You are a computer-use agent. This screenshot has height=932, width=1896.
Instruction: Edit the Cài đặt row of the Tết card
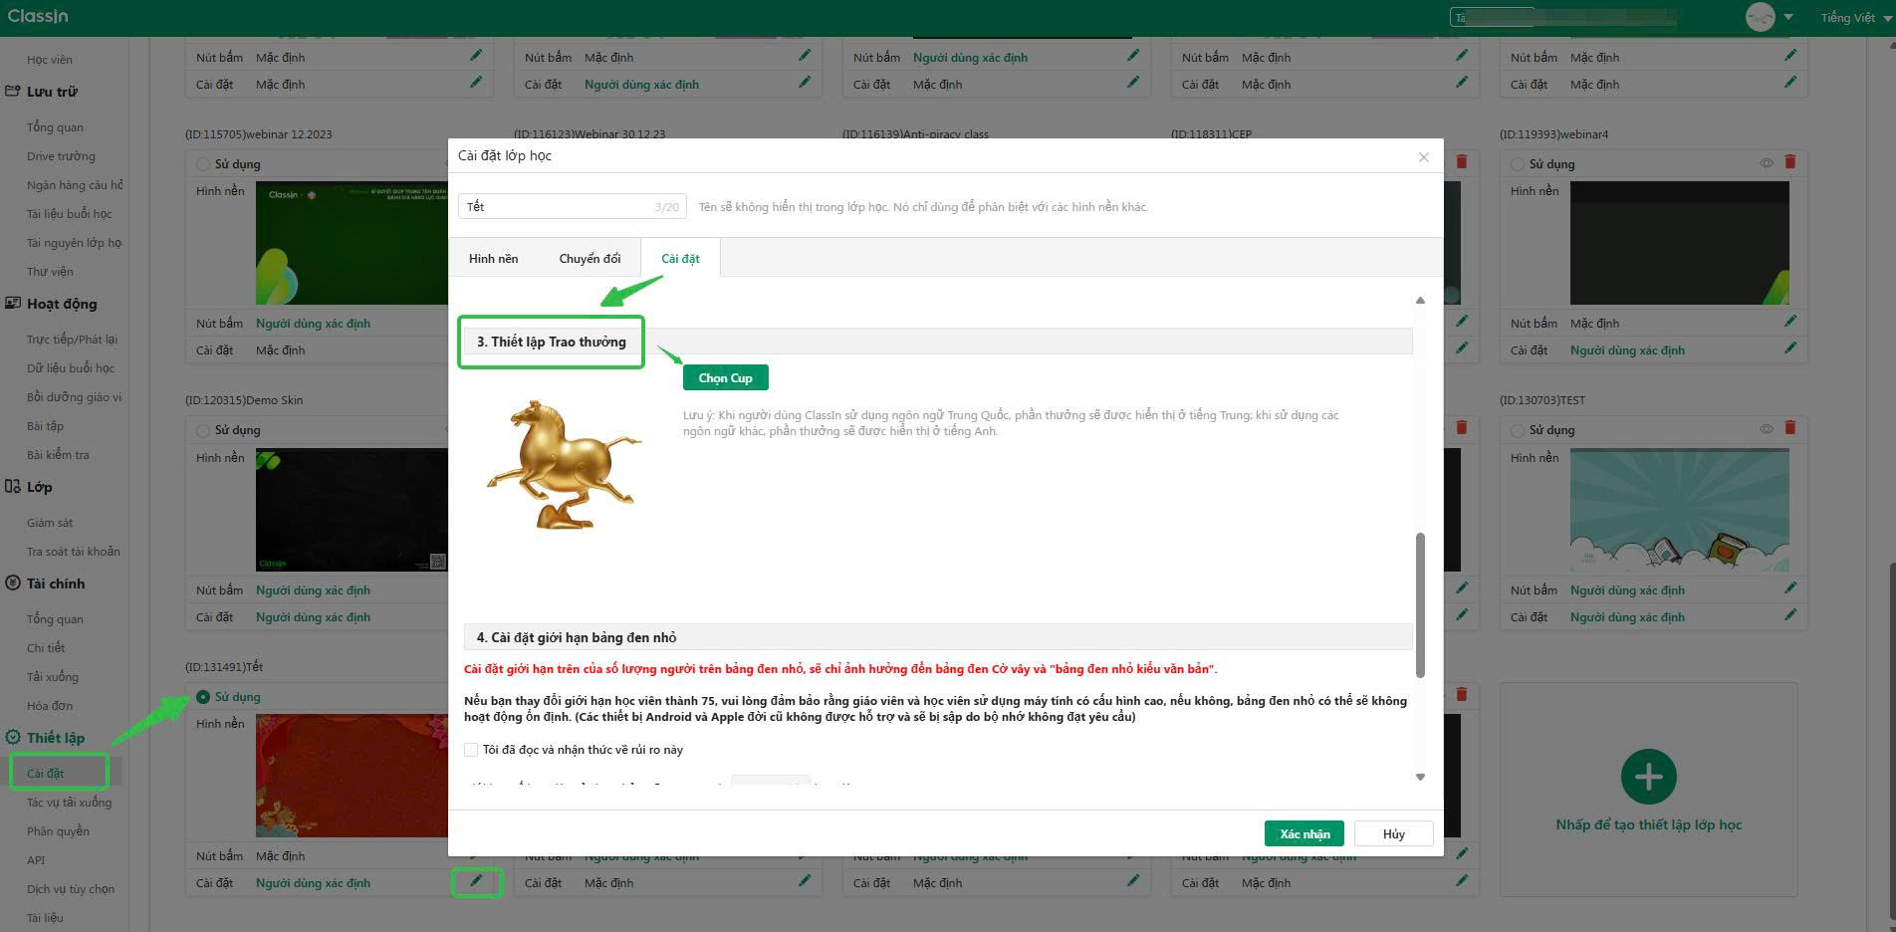pos(476,881)
